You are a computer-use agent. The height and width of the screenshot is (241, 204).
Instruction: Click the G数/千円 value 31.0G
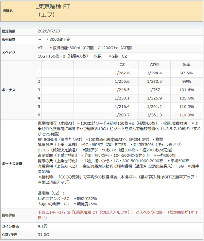click(43, 235)
